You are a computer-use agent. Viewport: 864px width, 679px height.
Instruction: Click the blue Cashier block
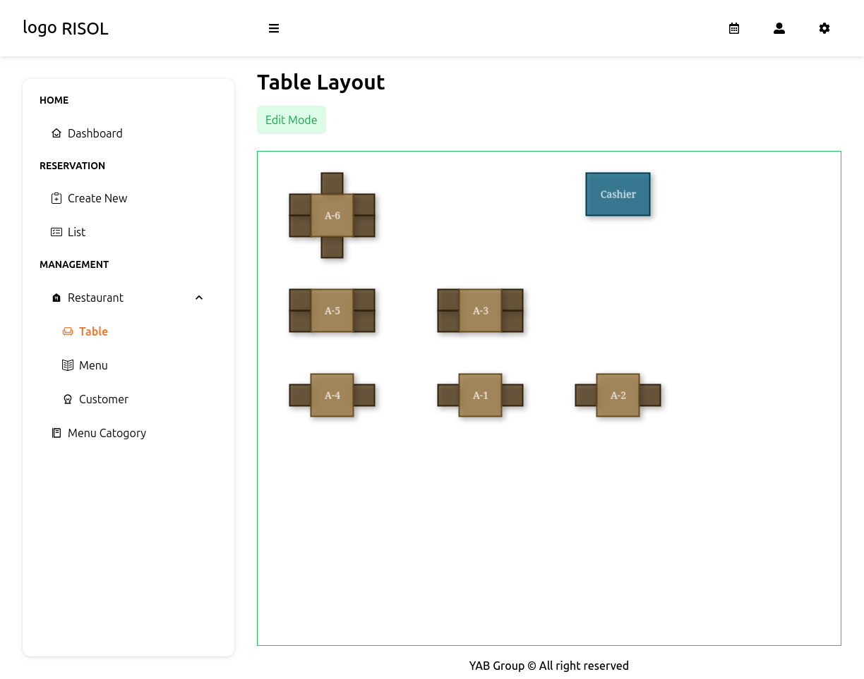(618, 194)
